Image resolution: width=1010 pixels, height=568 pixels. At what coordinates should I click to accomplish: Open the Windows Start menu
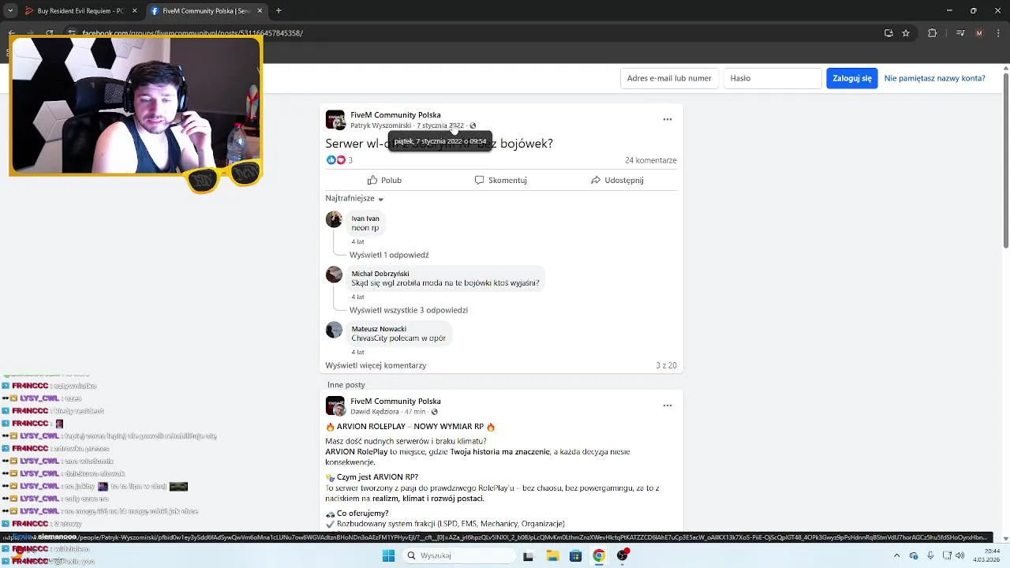pos(388,555)
